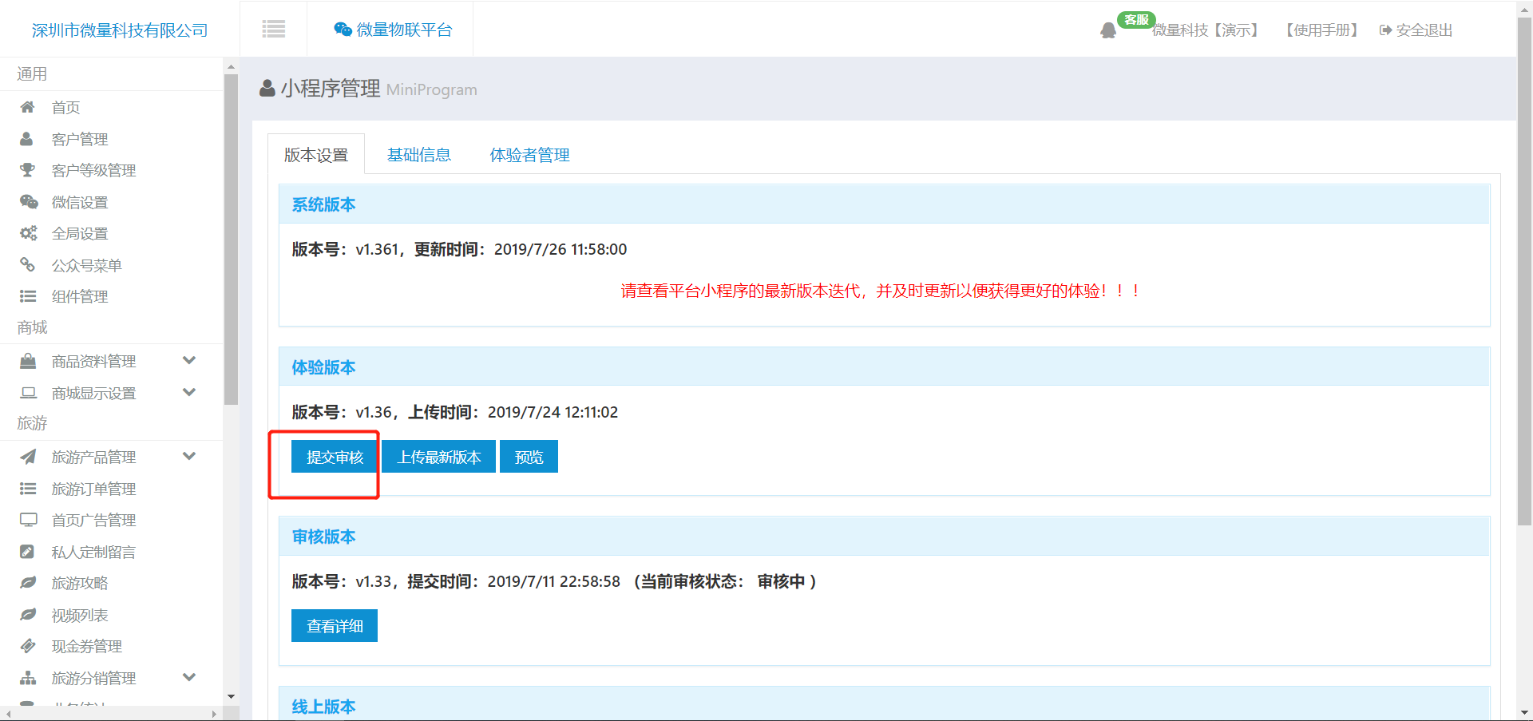Click the 预览 button

tap(529, 457)
